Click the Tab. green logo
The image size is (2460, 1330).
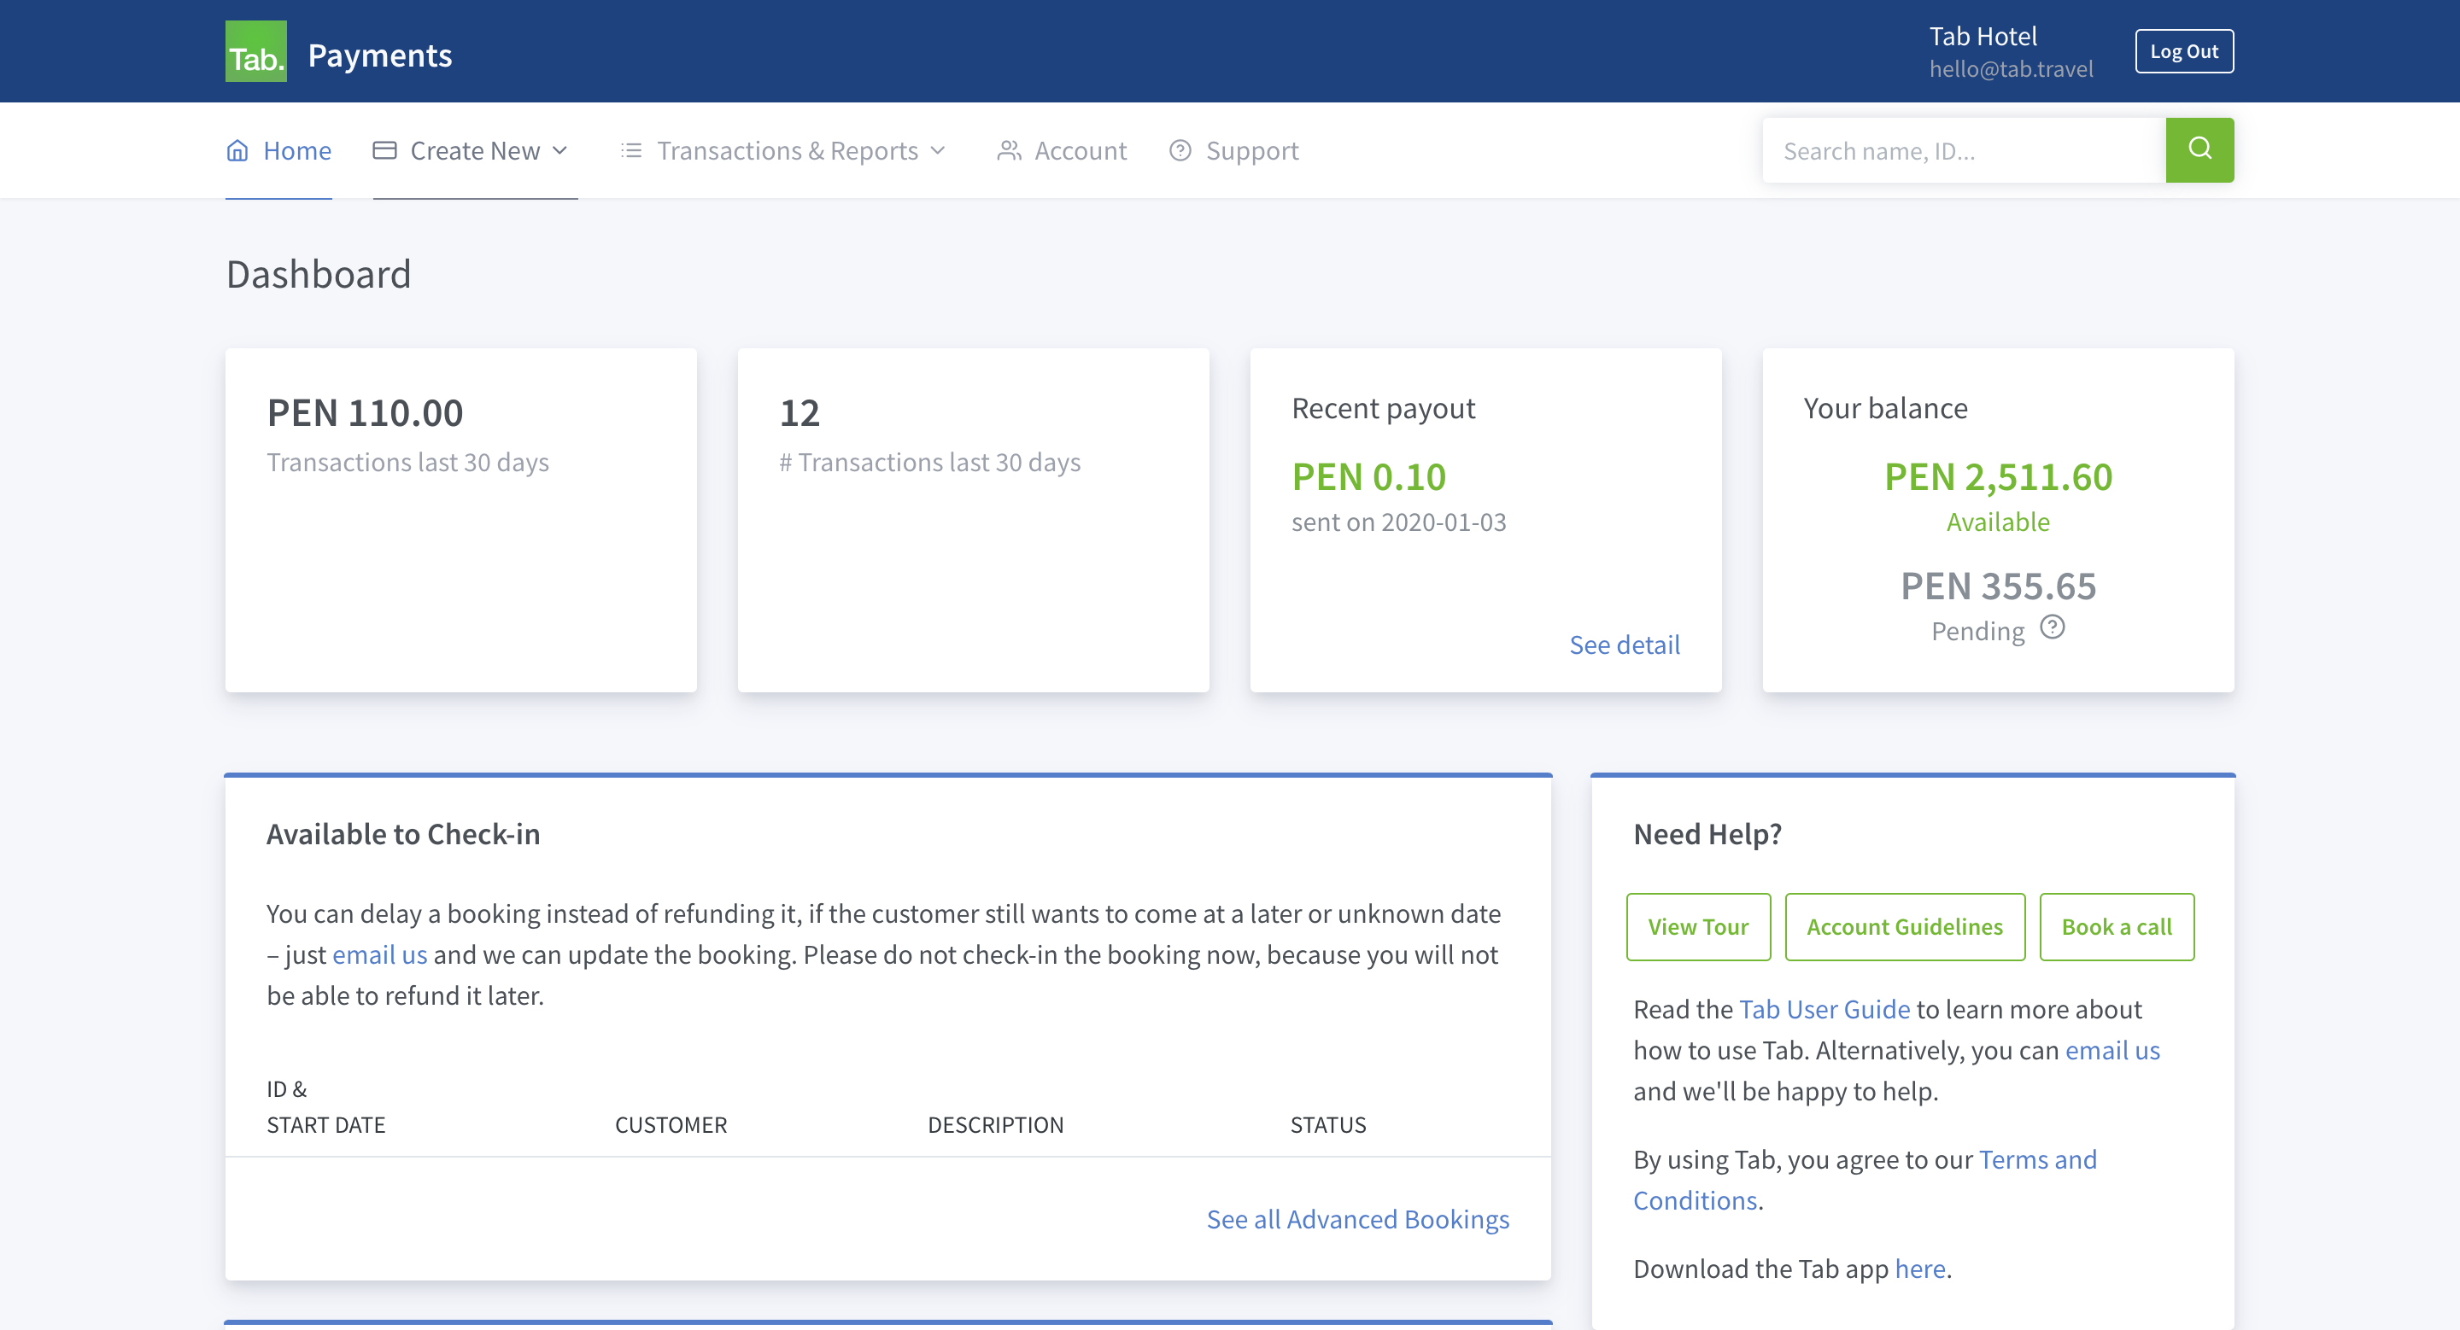coord(256,51)
